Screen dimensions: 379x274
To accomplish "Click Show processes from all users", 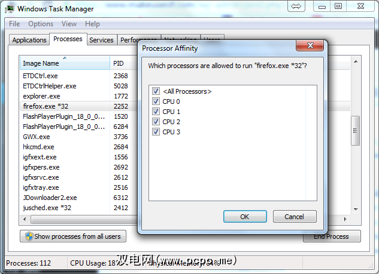I will (73, 236).
